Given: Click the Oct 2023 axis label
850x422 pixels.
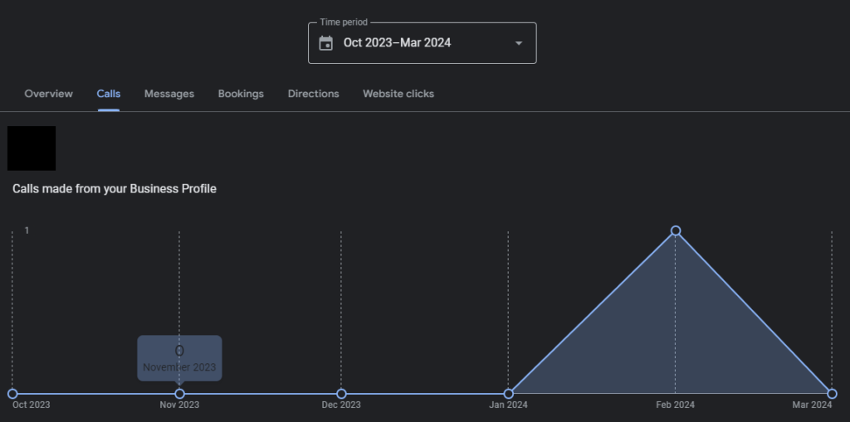Looking at the screenshot, I should click(31, 405).
